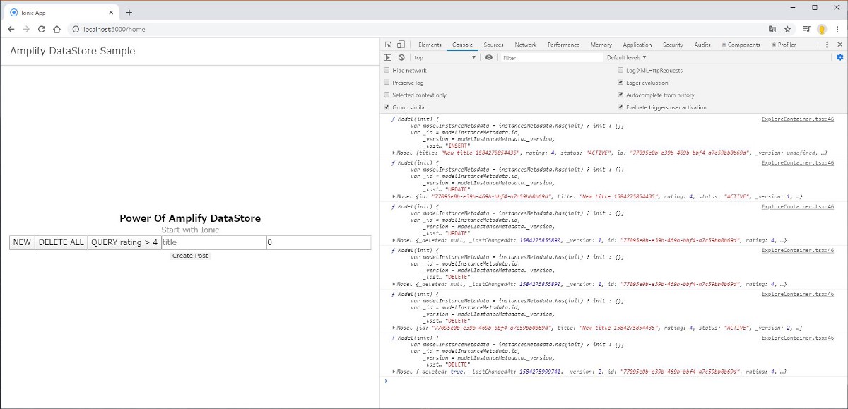The width and height of the screenshot is (848, 409).
Task: Expand the Model object with _deleted: true
Action: tap(394, 372)
